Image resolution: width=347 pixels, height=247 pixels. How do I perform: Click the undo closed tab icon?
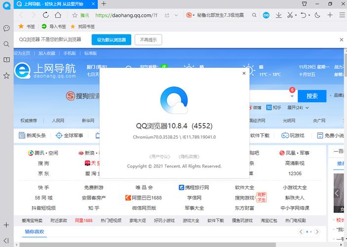(303, 15)
